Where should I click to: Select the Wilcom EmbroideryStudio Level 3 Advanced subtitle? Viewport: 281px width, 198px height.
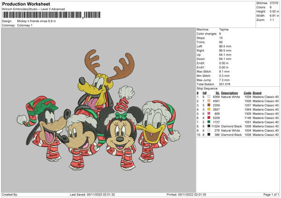click(33, 9)
